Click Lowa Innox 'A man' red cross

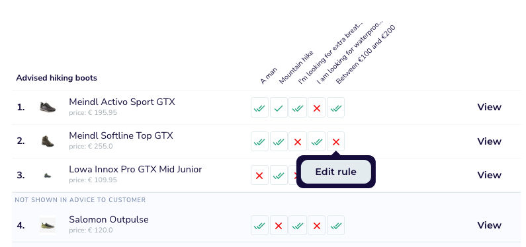259,175
